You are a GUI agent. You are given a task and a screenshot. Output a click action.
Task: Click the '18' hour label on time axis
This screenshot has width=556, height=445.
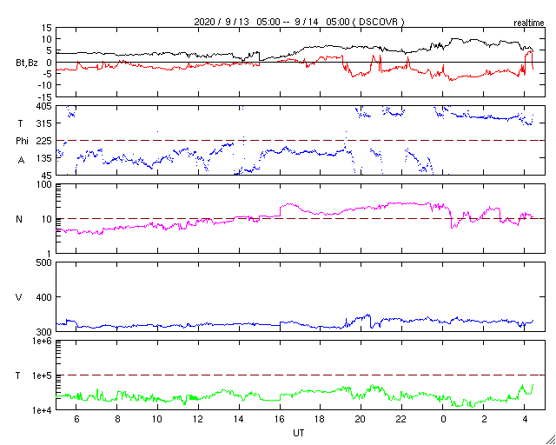point(321,419)
